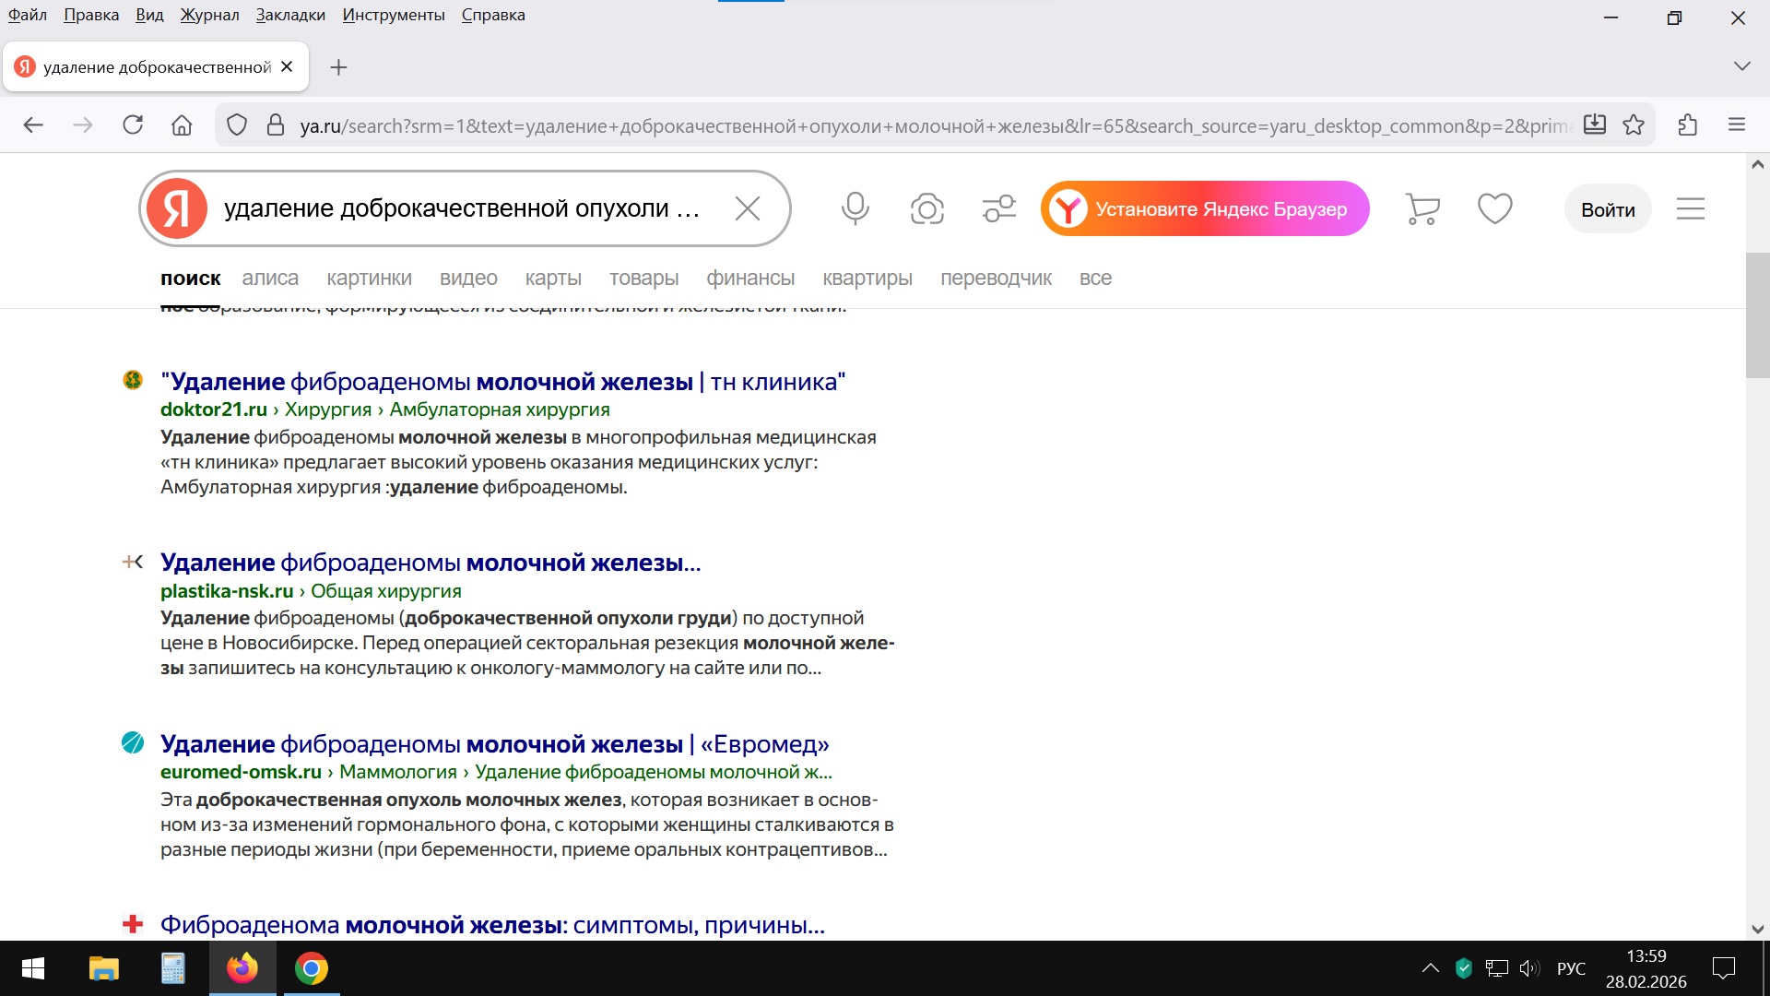Click the microphone voice search icon
Screen dimensions: 1770x996
(x=855, y=208)
